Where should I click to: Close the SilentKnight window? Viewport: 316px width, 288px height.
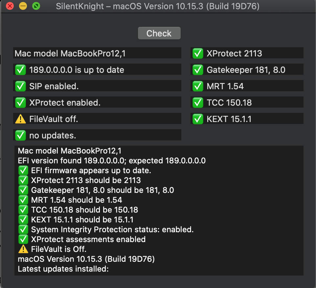coord(10,6)
